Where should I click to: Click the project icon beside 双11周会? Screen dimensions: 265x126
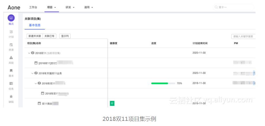coord(39,103)
